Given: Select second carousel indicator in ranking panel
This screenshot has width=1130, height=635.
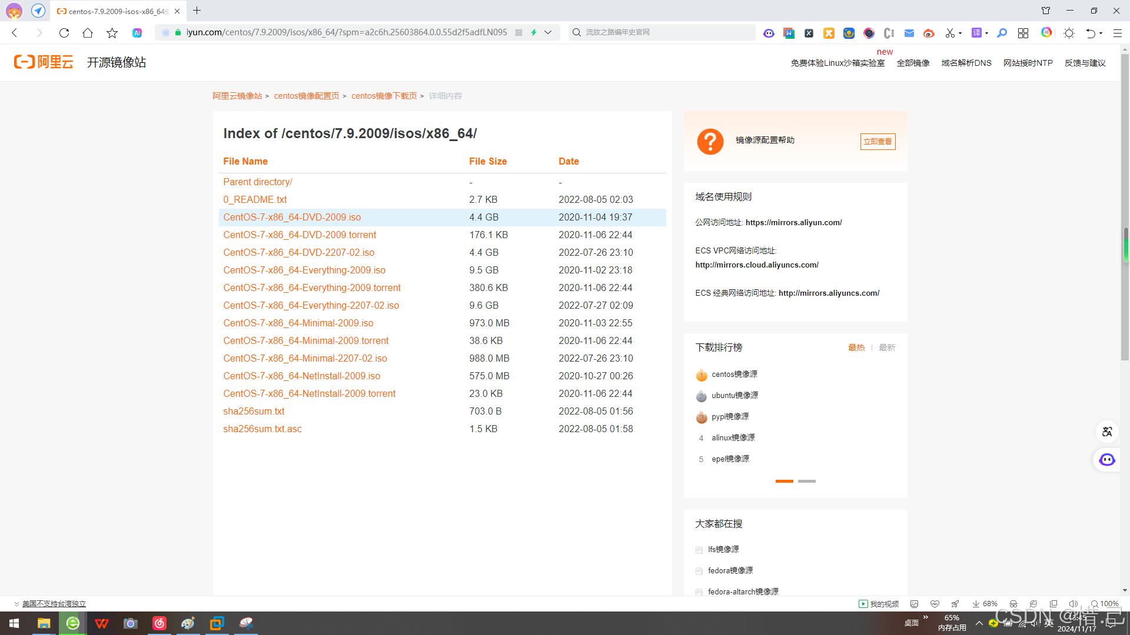Looking at the screenshot, I should pyautogui.click(x=806, y=481).
